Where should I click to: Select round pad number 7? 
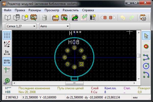click(68, 64)
